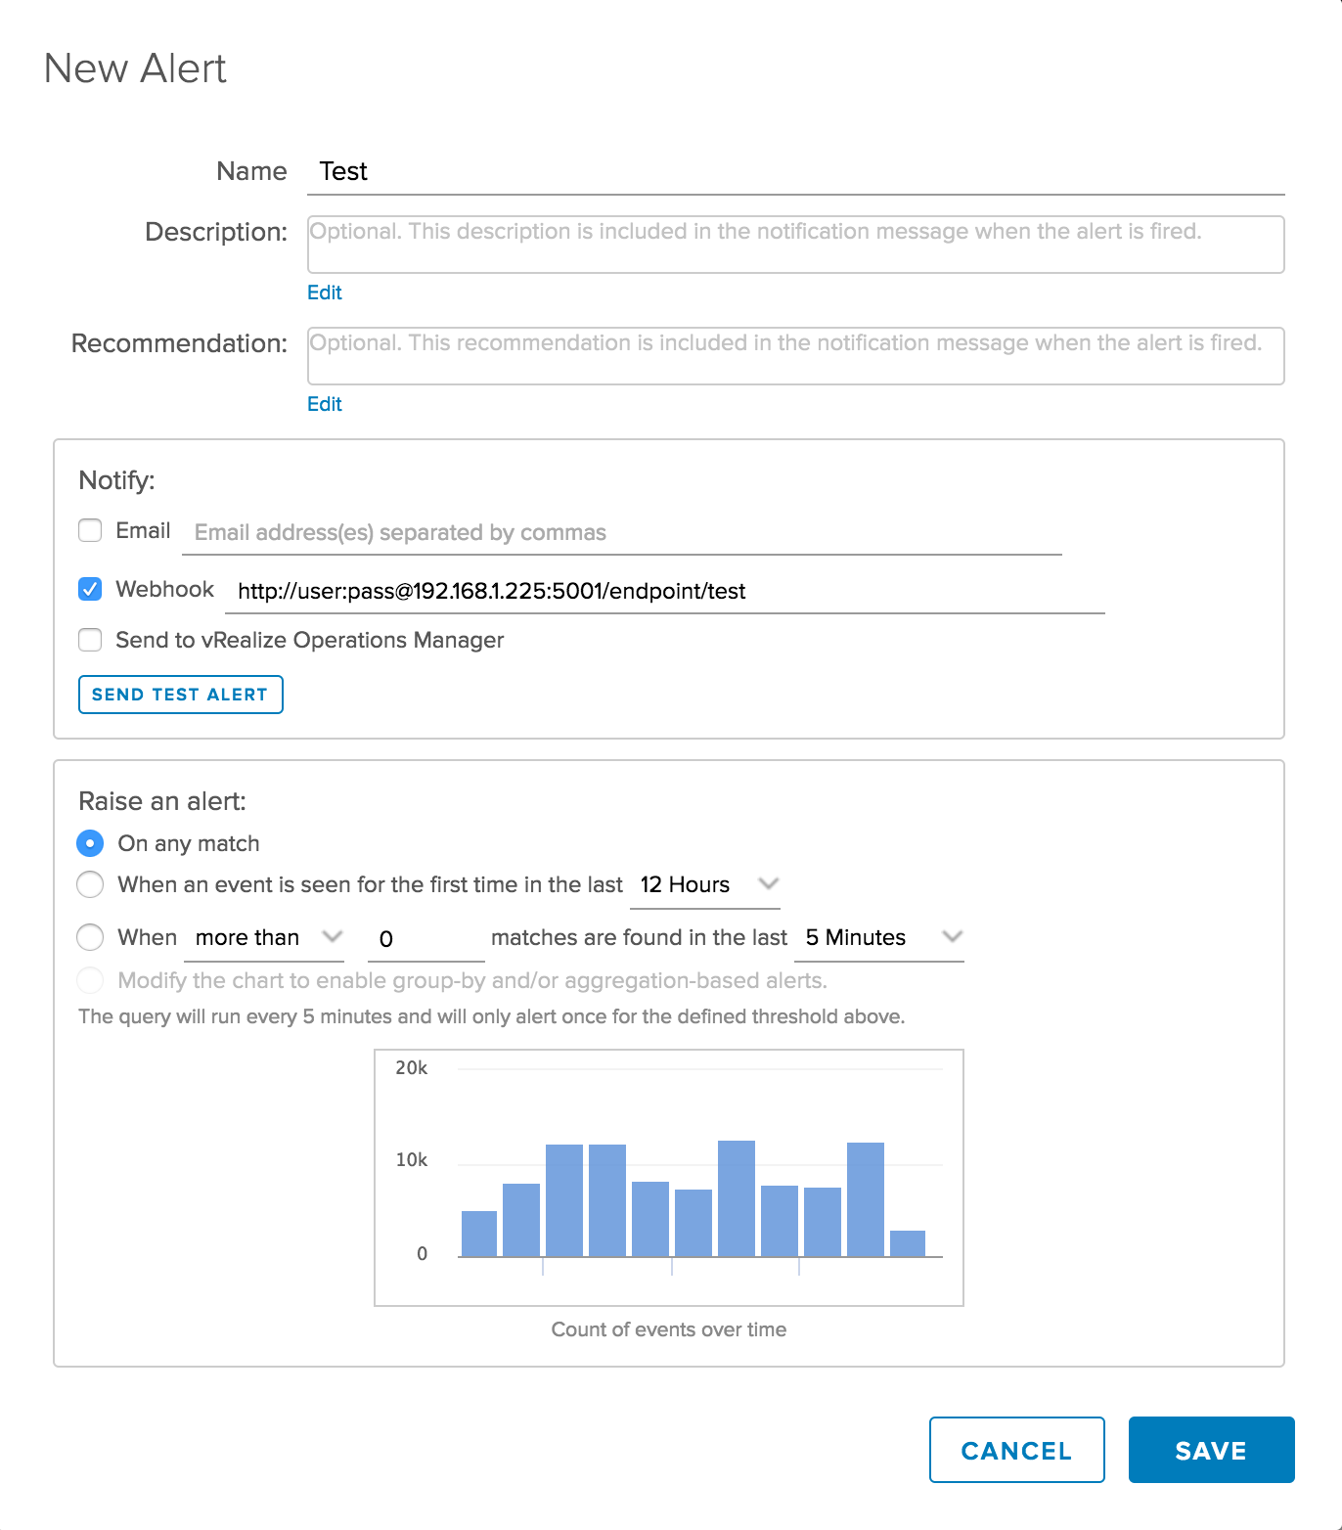Click the email addresses input field

(621, 533)
